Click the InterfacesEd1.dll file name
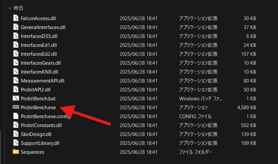 pyautogui.click(x=39, y=45)
